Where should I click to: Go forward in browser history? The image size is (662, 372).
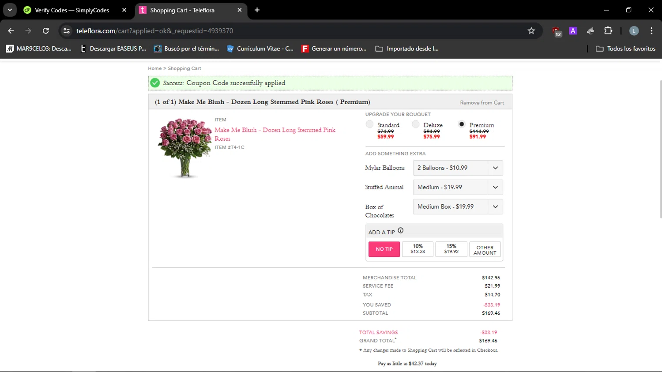click(x=28, y=31)
